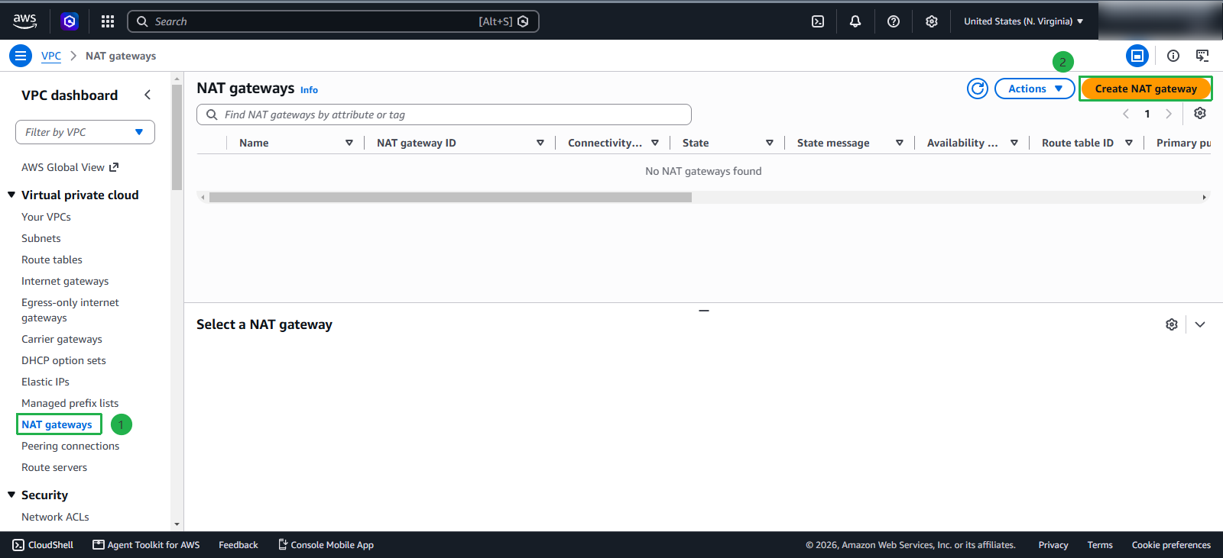Image resolution: width=1223 pixels, height=558 pixels.
Task: Collapse the Security section
Action: tap(11, 495)
